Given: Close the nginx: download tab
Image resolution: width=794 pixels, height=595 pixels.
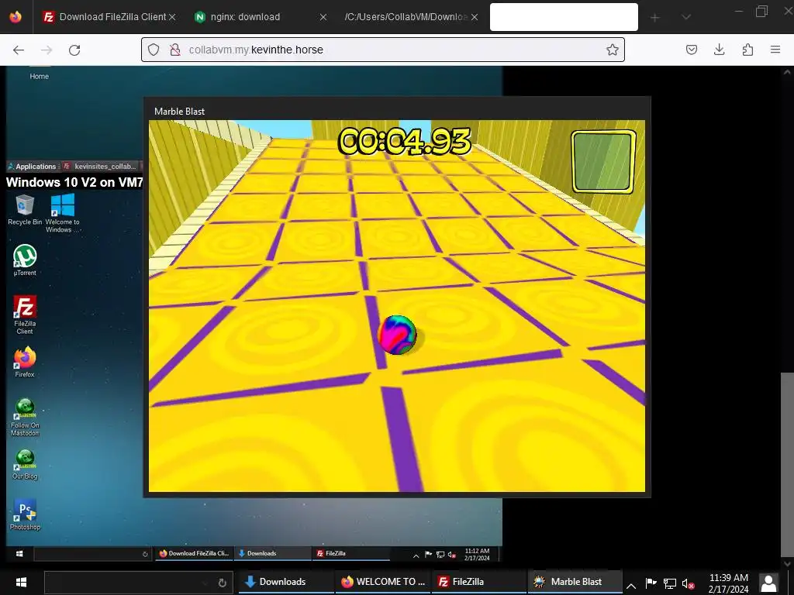Looking at the screenshot, I should tap(323, 17).
